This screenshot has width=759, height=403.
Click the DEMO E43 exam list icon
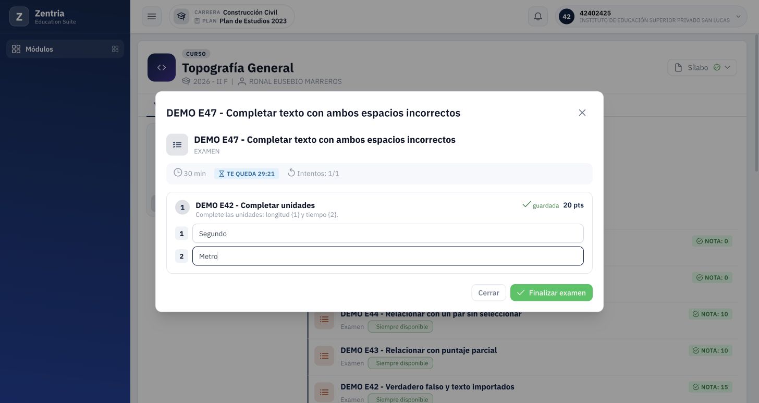click(324, 356)
